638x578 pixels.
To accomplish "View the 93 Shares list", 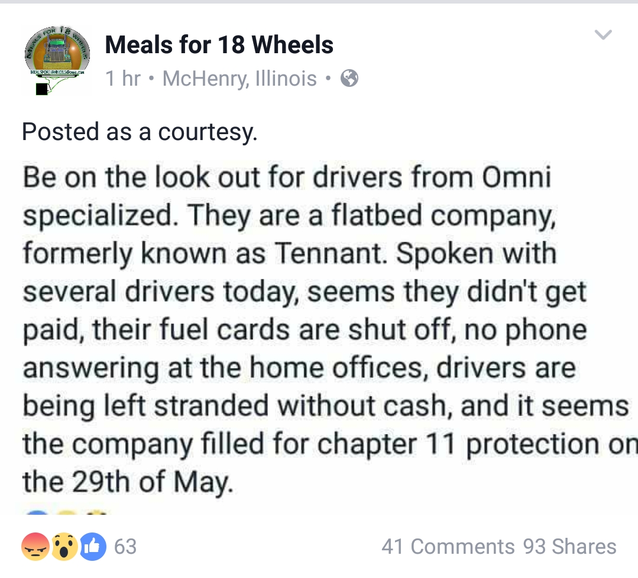I will (x=569, y=547).
